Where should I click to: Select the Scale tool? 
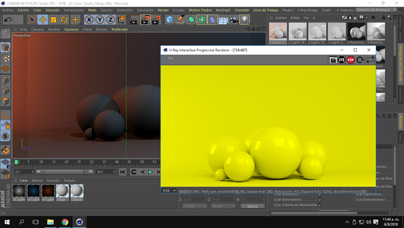53,20
